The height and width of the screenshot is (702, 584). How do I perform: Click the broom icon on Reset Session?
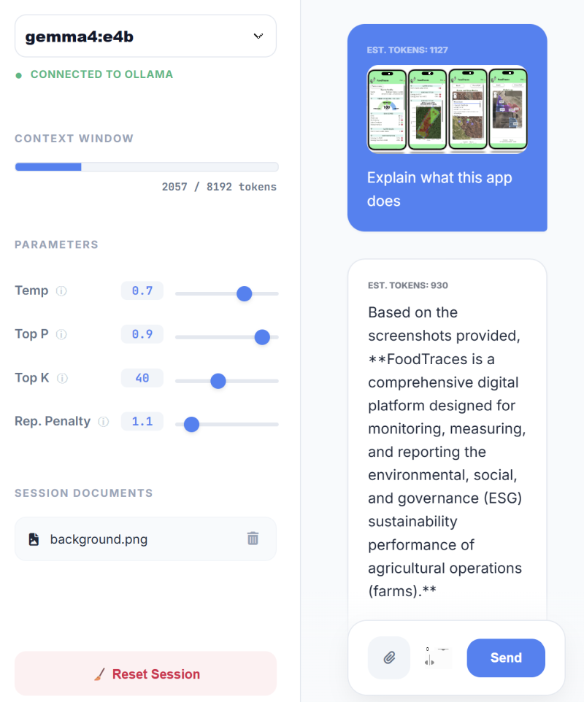(99, 674)
